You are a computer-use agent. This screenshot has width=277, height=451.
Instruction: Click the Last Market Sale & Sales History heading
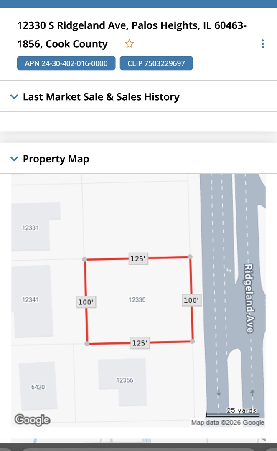click(101, 97)
